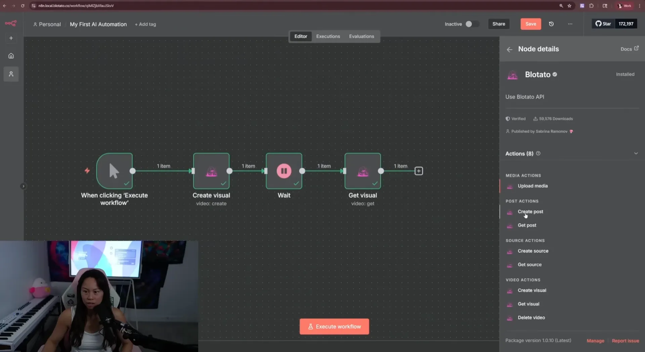The image size is (645, 352).
Task: Click the Add tag link
Action: 145,24
